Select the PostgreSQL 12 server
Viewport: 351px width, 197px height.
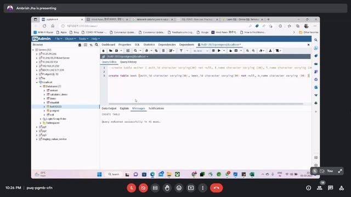(x=50, y=74)
